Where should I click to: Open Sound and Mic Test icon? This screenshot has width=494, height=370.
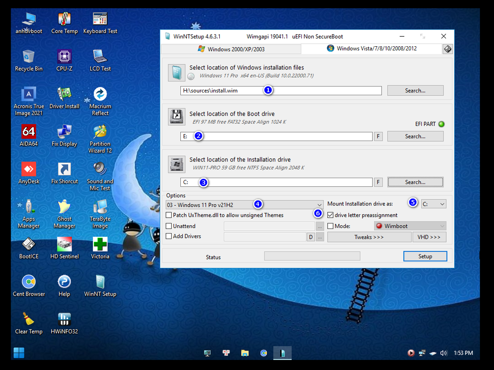(x=100, y=176)
